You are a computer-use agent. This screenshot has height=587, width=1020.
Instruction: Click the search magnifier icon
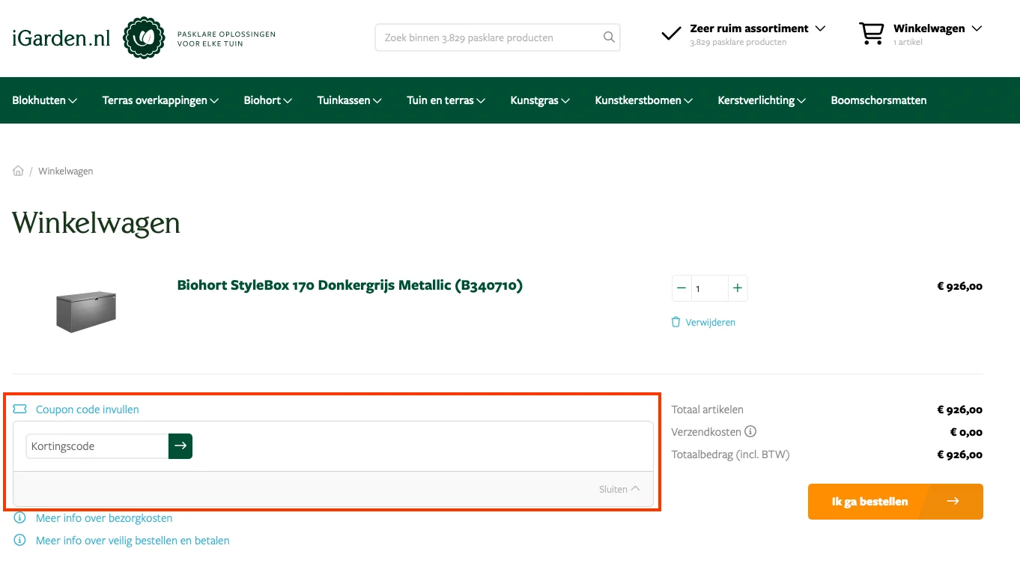tap(609, 37)
